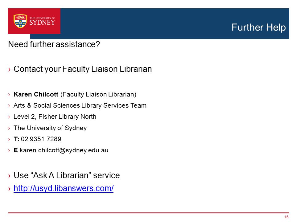
Task: Click the University of Sydney crest logo
Action: [20, 21]
